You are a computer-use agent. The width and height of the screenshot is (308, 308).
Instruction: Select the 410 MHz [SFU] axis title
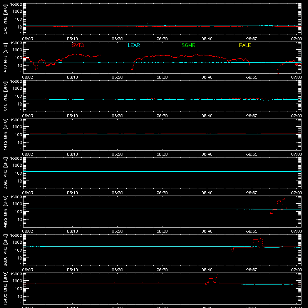(5, 57)
